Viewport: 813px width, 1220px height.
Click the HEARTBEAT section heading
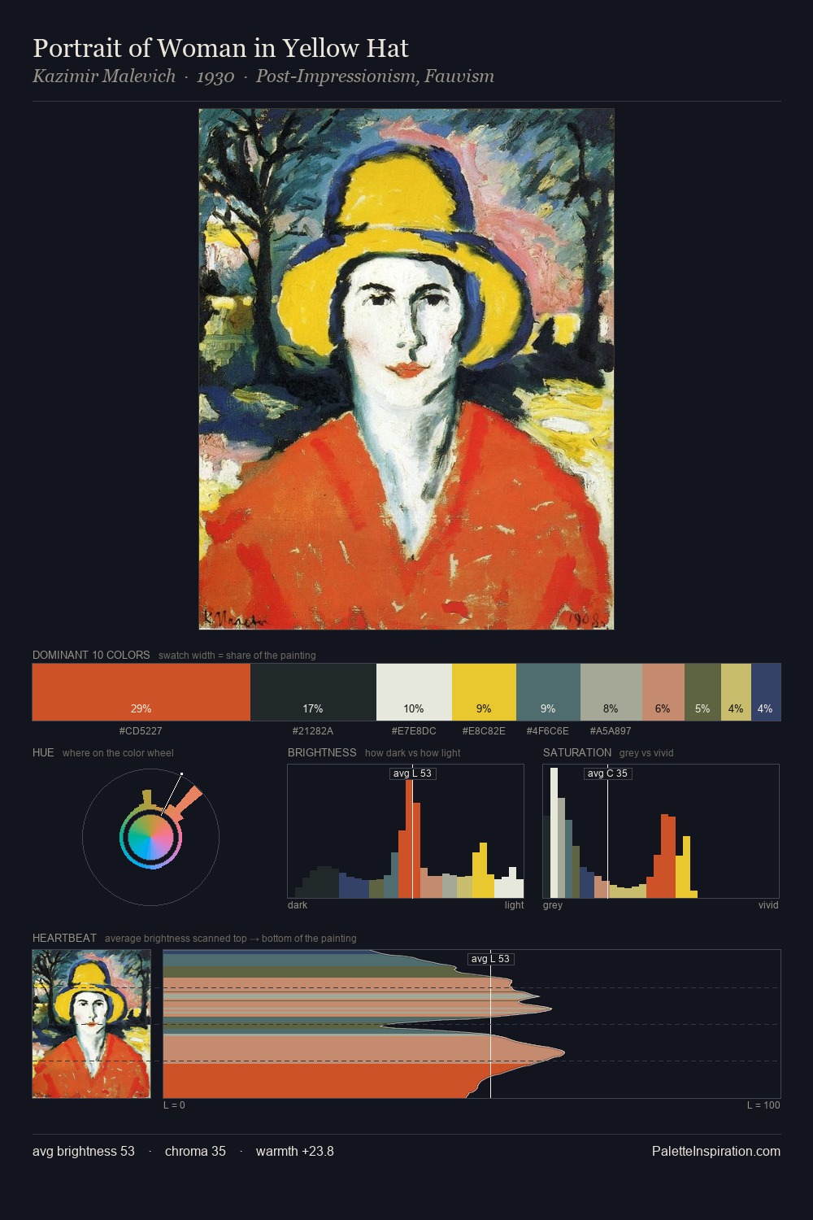coord(64,938)
